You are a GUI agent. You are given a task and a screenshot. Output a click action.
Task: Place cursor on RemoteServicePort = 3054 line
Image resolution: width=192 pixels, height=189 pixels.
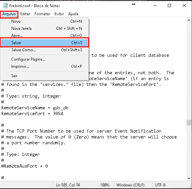pos(32,113)
